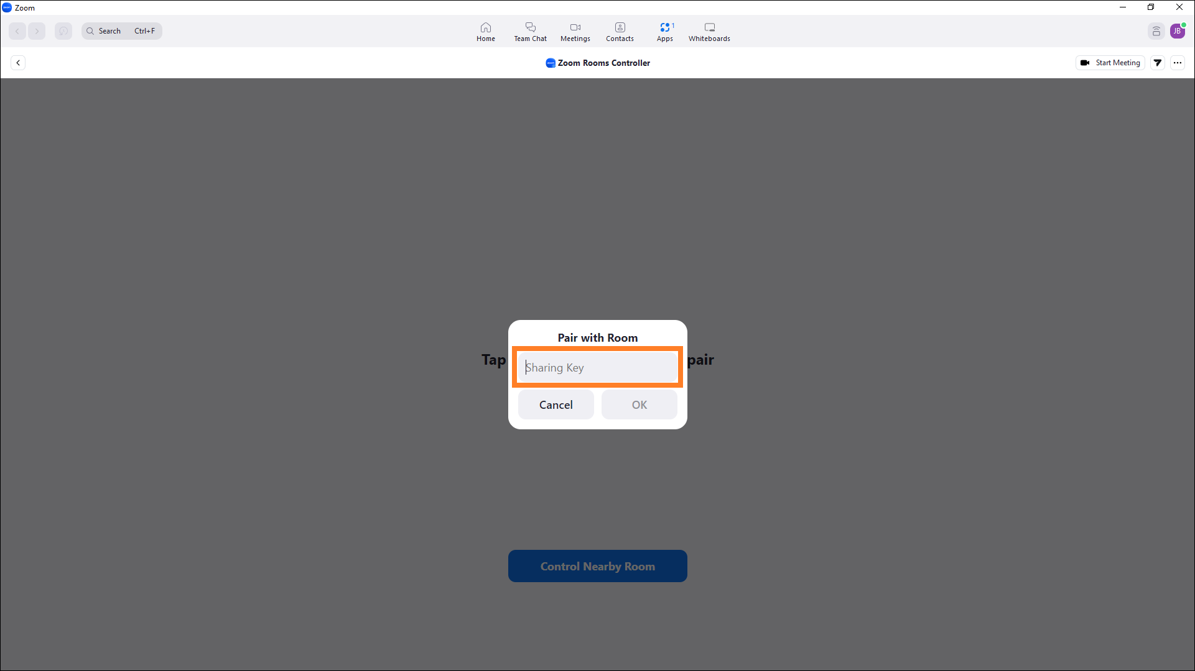Cancel the Pair with Room dialog

pyautogui.click(x=556, y=404)
